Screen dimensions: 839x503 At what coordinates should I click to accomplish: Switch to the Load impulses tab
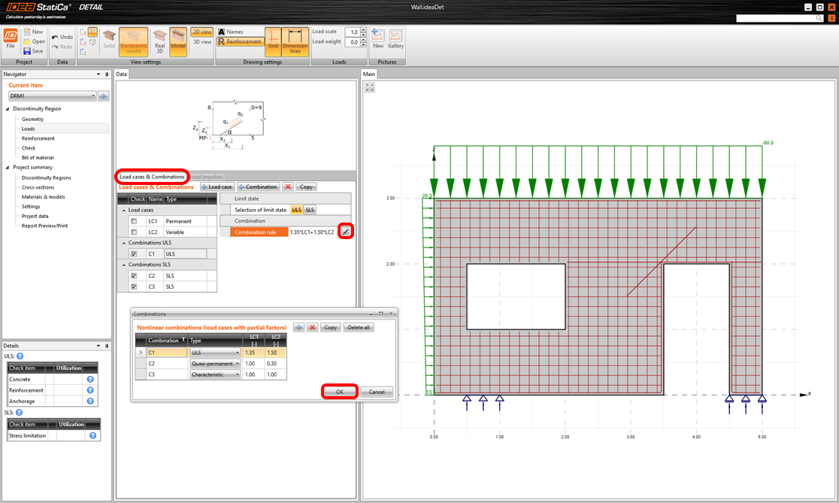207,177
